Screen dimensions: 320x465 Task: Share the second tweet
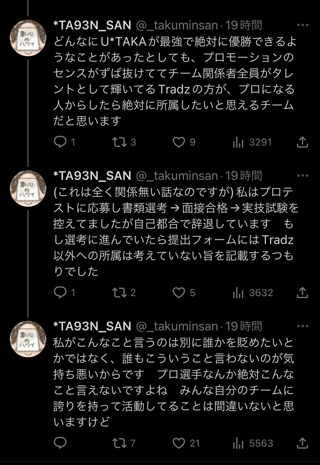tap(302, 293)
